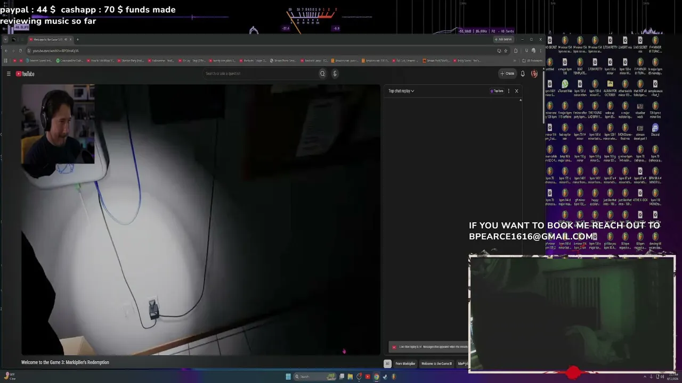Select the crimson desert part 1 desktop file
The height and width of the screenshot is (383, 682).
(x=640, y=132)
